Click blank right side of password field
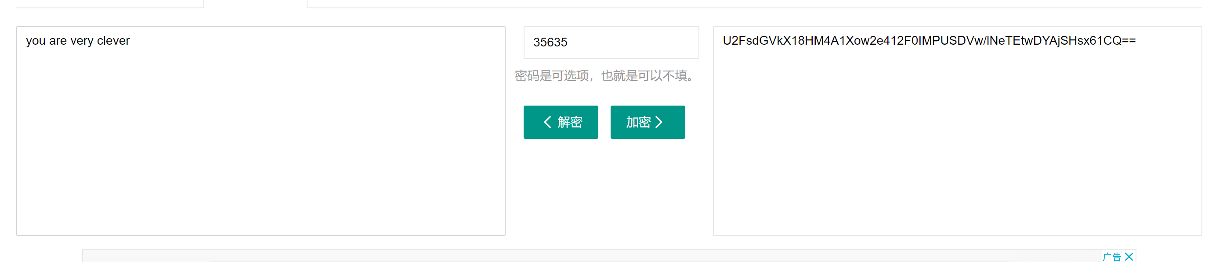The width and height of the screenshot is (1230, 262). [x=659, y=42]
